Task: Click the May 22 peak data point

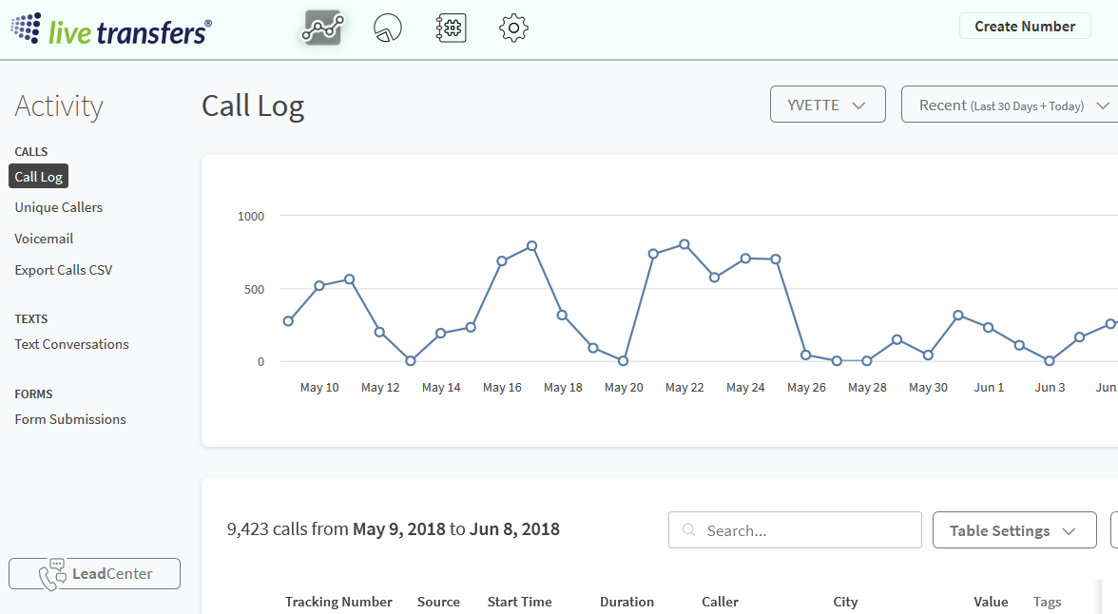Action: coord(684,244)
